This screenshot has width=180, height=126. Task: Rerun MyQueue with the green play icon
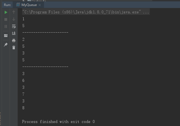(6, 12)
